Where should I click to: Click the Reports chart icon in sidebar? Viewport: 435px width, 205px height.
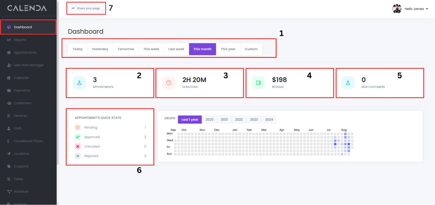click(x=9, y=40)
